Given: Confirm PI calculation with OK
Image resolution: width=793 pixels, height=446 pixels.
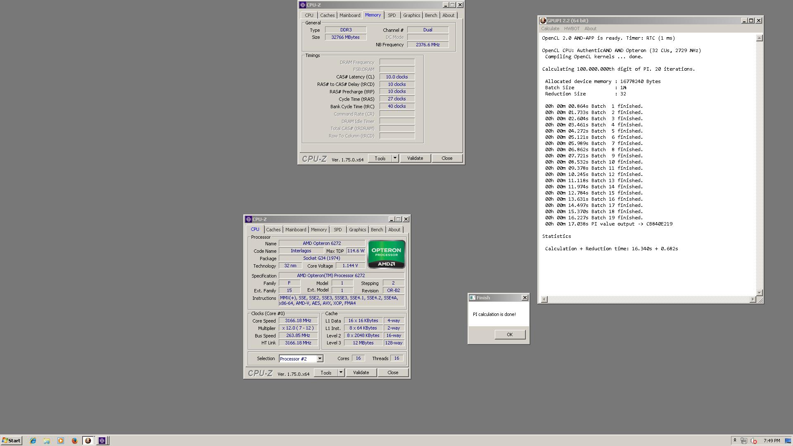Looking at the screenshot, I should [510, 334].
